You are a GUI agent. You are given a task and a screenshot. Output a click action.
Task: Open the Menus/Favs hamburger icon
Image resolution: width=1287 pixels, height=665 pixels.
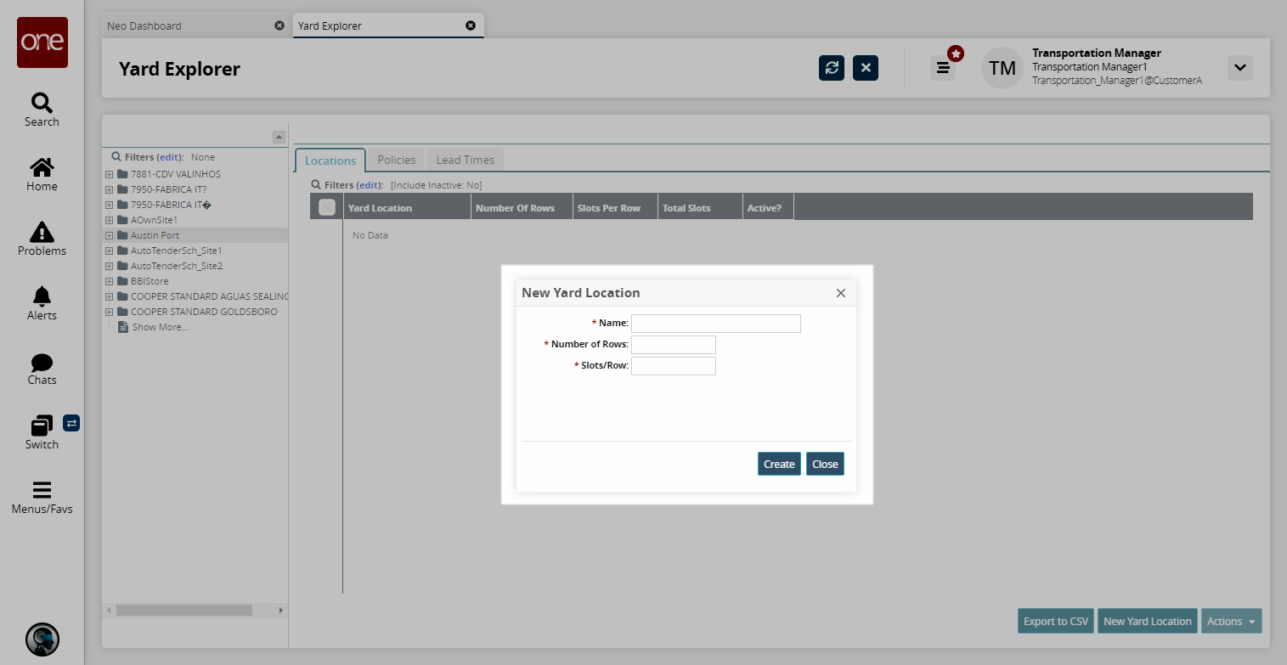[42, 491]
